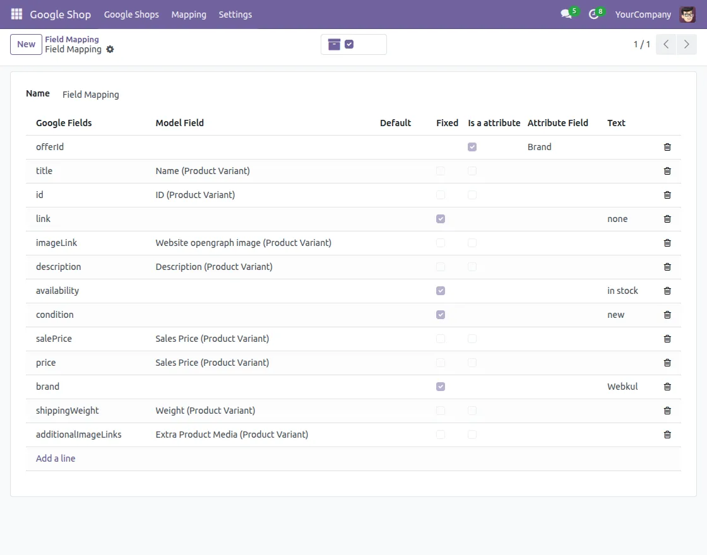Open the YourCompany company switcher
The image size is (707, 555).
(x=643, y=14)
